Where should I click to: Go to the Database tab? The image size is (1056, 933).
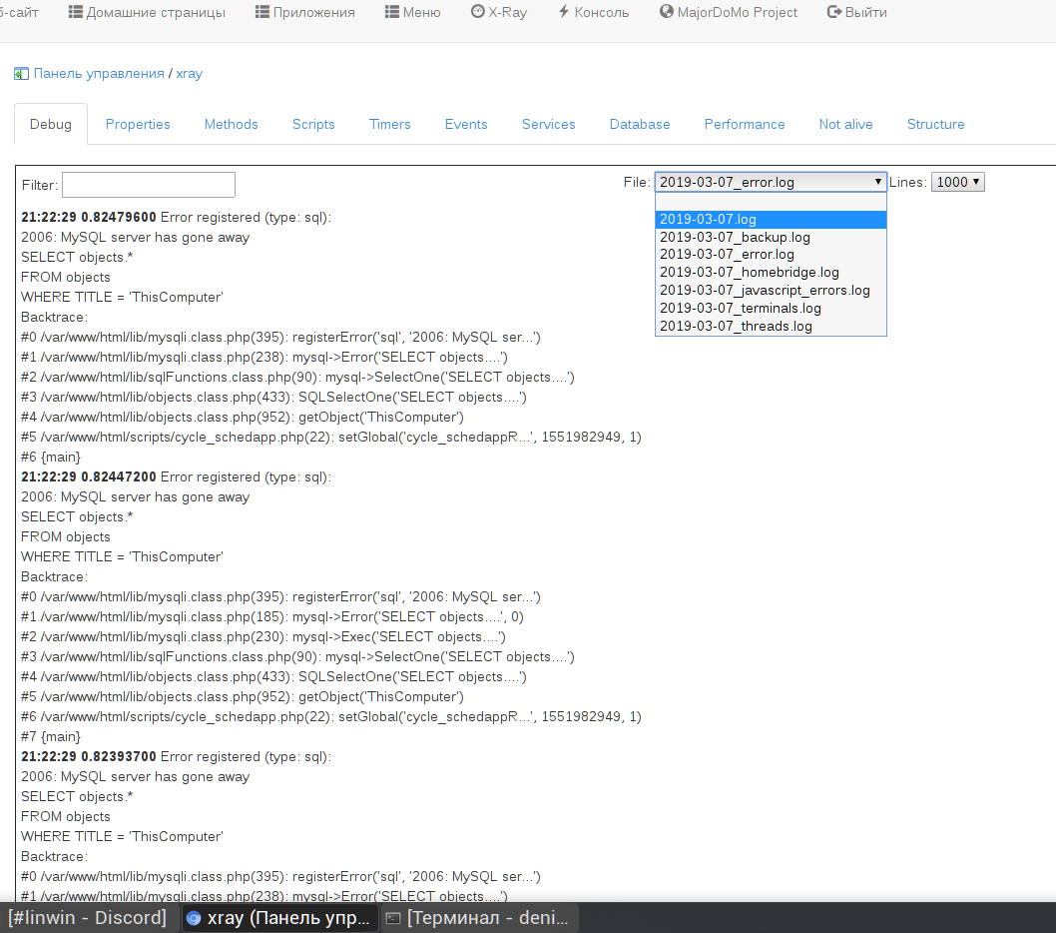click(640, 125)
